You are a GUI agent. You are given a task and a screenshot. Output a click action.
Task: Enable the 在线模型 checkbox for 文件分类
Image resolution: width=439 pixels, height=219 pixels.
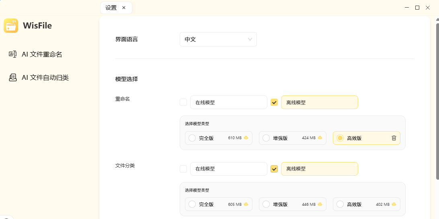pos(183,169)
